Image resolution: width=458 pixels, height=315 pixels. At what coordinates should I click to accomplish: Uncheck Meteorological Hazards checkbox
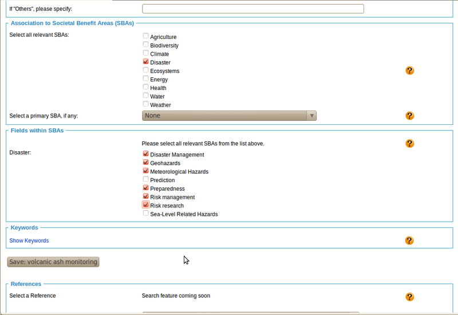146,171
